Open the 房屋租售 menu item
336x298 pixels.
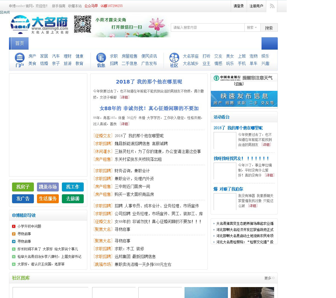click(129, 56)
